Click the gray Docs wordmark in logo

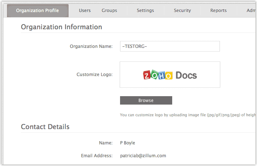pos(186,75)
